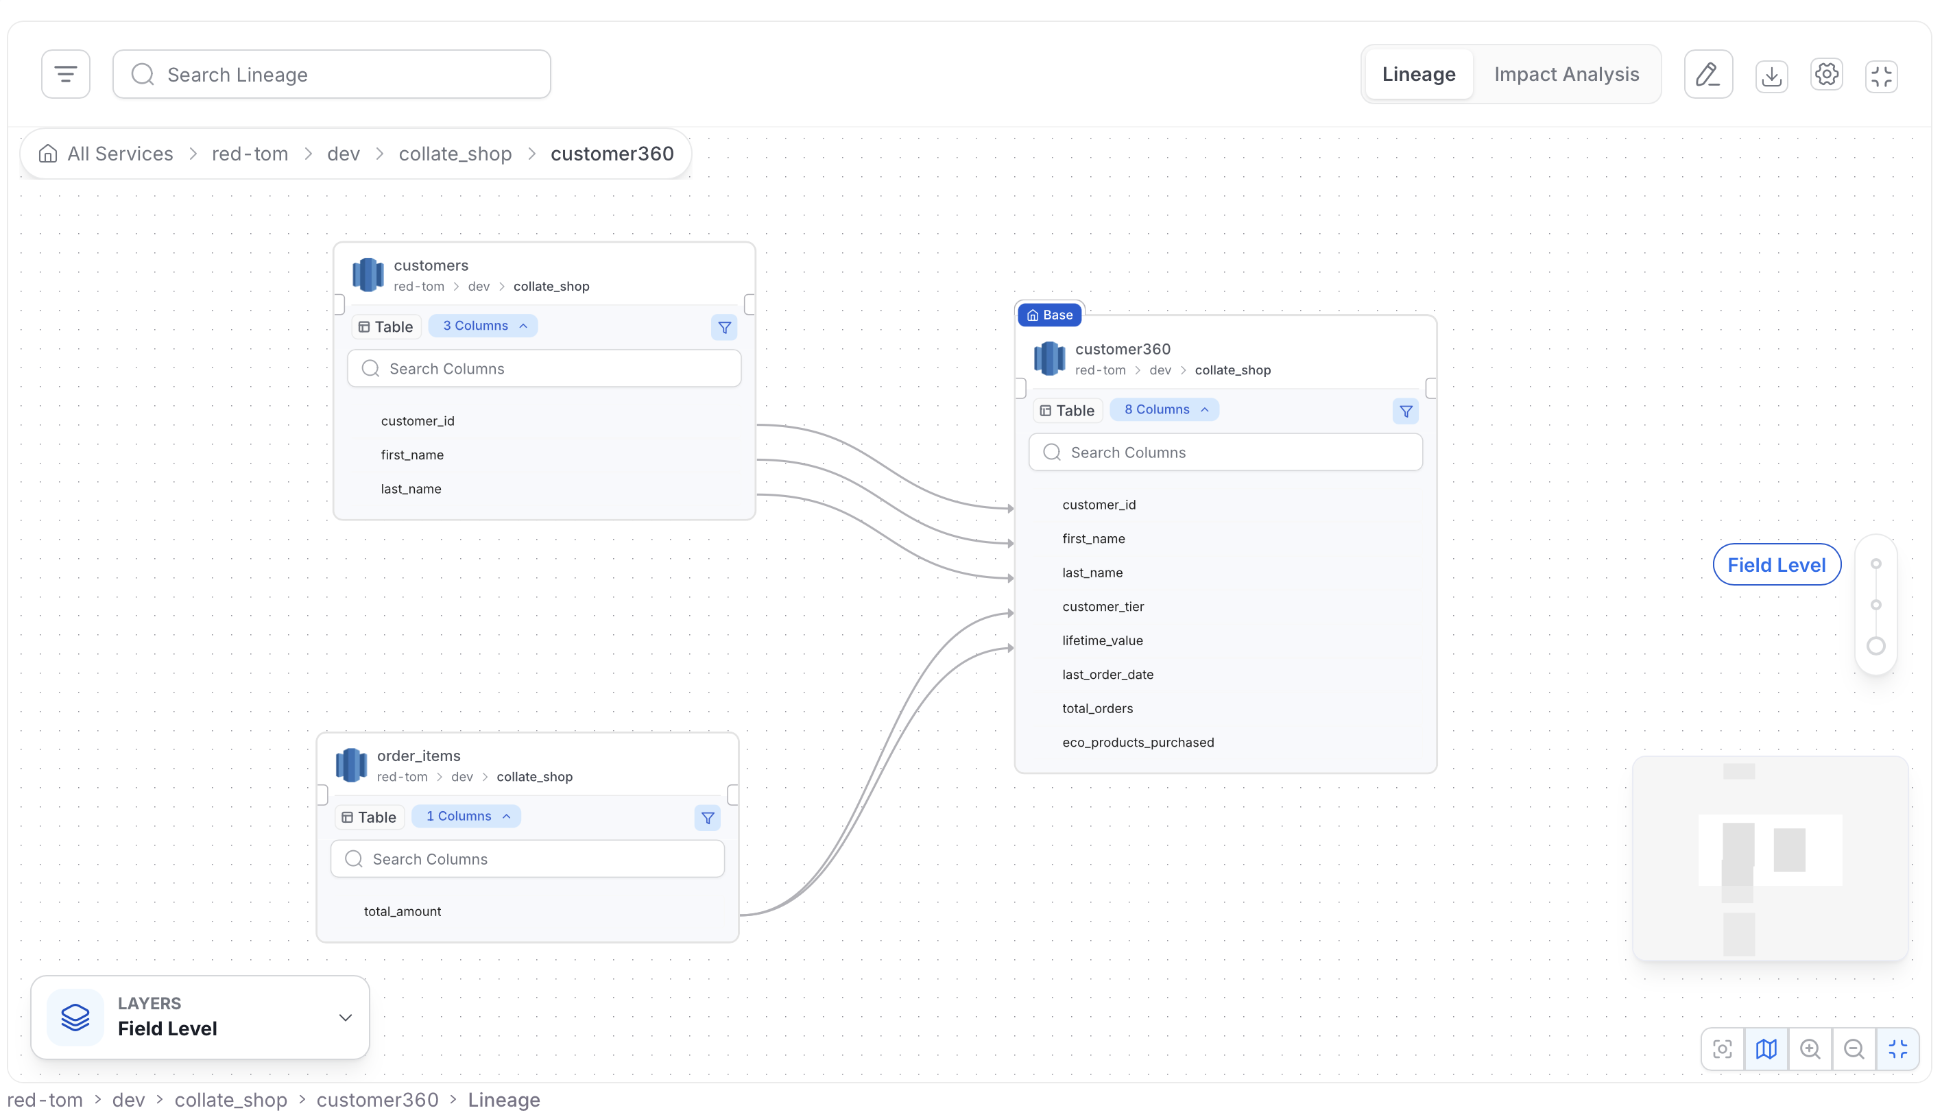Toggle the minimap map icon
Viewport: 1942px width, 1119px height.
coord(1766,1049)
